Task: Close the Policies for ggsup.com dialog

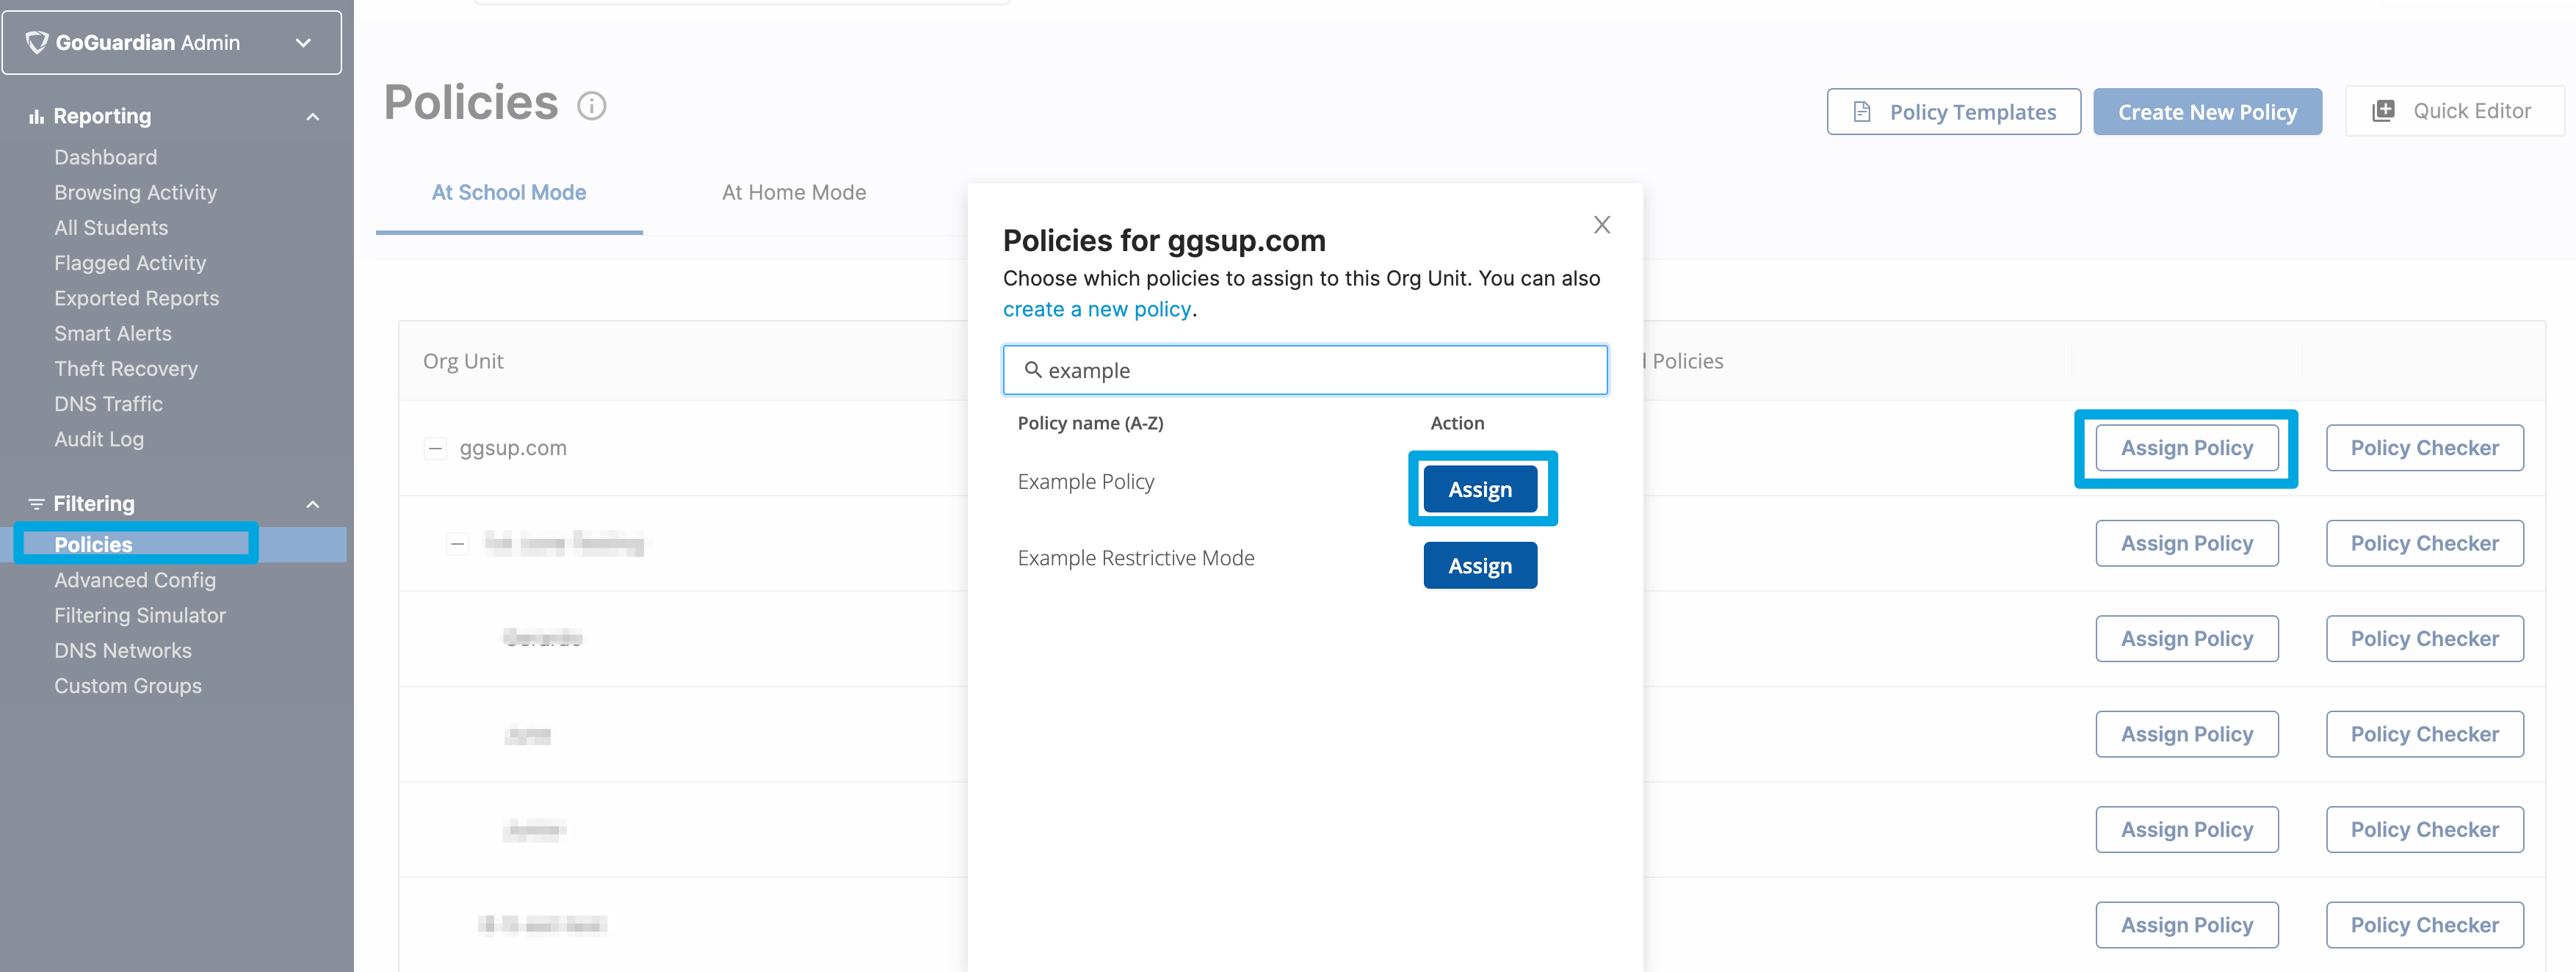Action: (x=1602, y=225)
